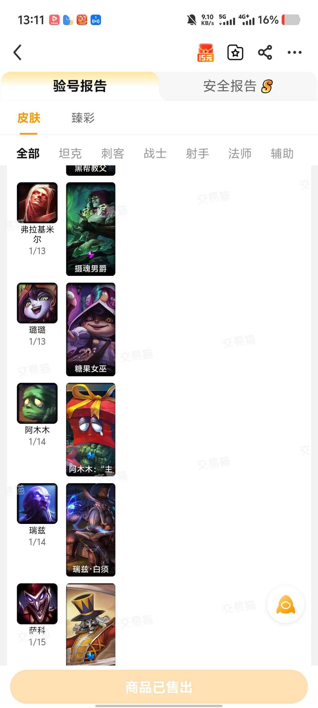Tap the 商品已售出 button
Screen dimensions: 318x708
(x=159, y=687)
